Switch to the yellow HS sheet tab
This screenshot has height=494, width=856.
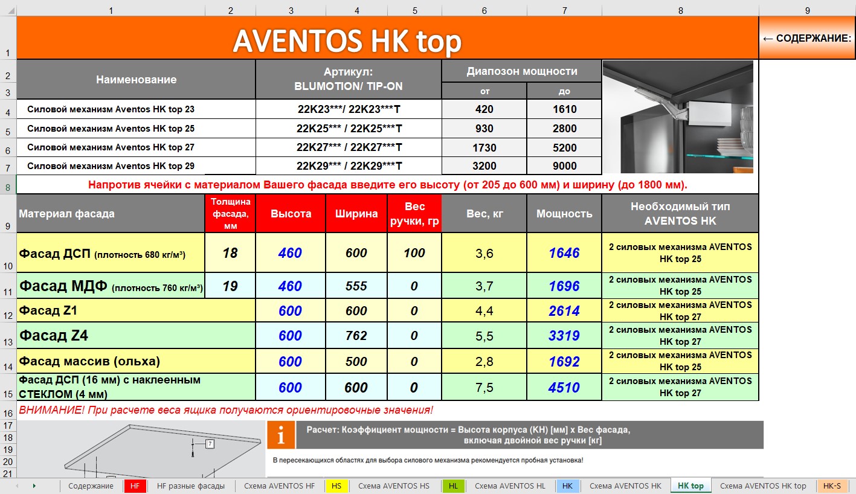click(336, 486)
